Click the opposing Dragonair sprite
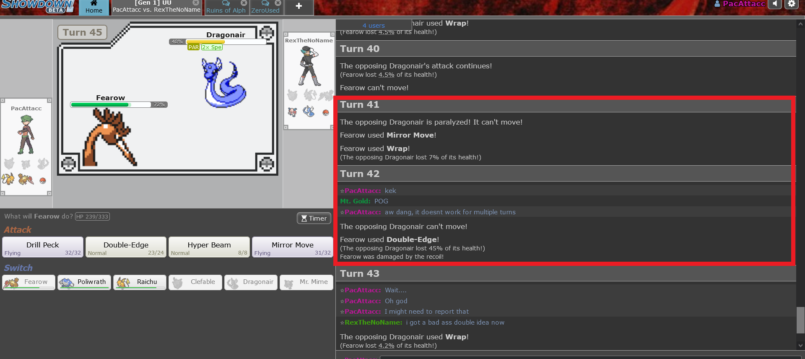 tap(223, 83)
